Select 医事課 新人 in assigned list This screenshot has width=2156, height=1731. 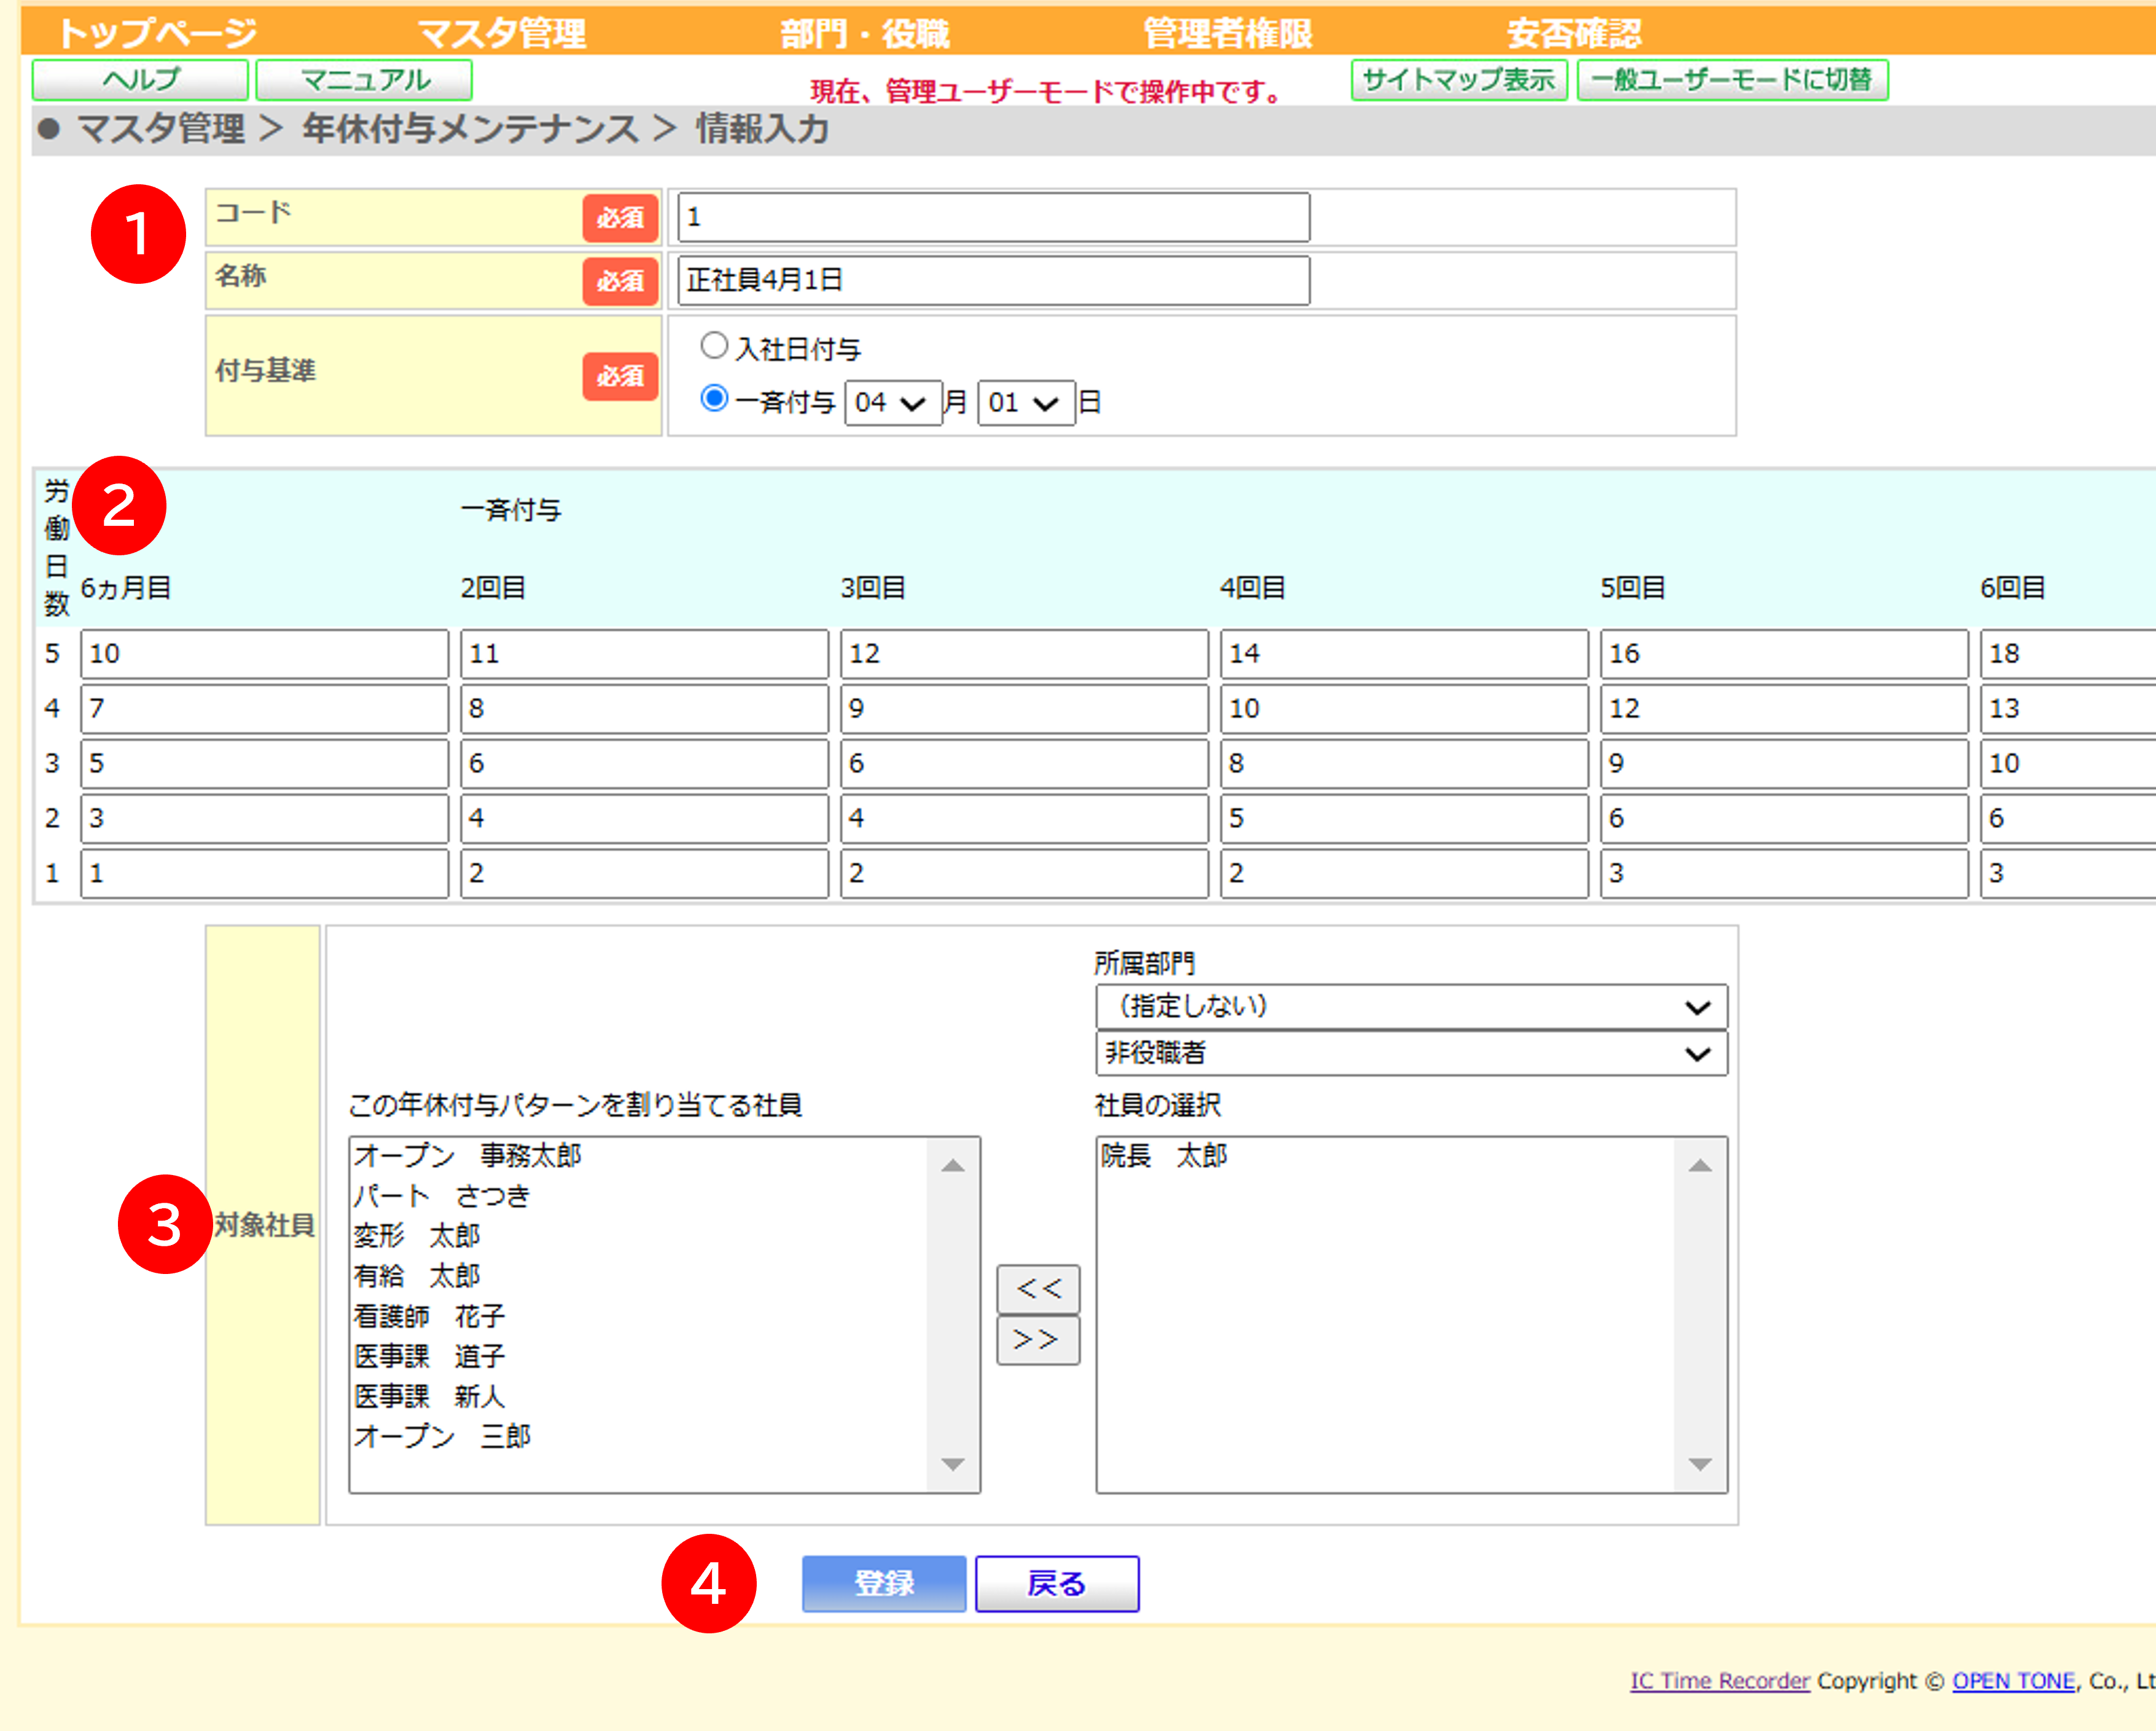click(x=429, y=1396)
